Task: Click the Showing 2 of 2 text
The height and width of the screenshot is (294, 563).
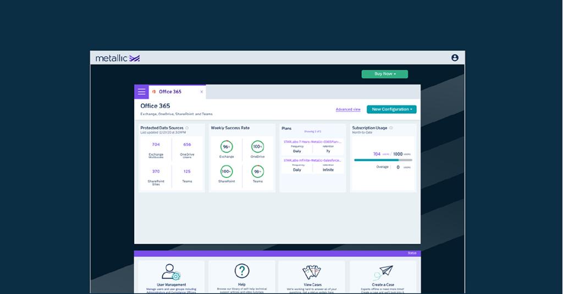Action: 312,131
